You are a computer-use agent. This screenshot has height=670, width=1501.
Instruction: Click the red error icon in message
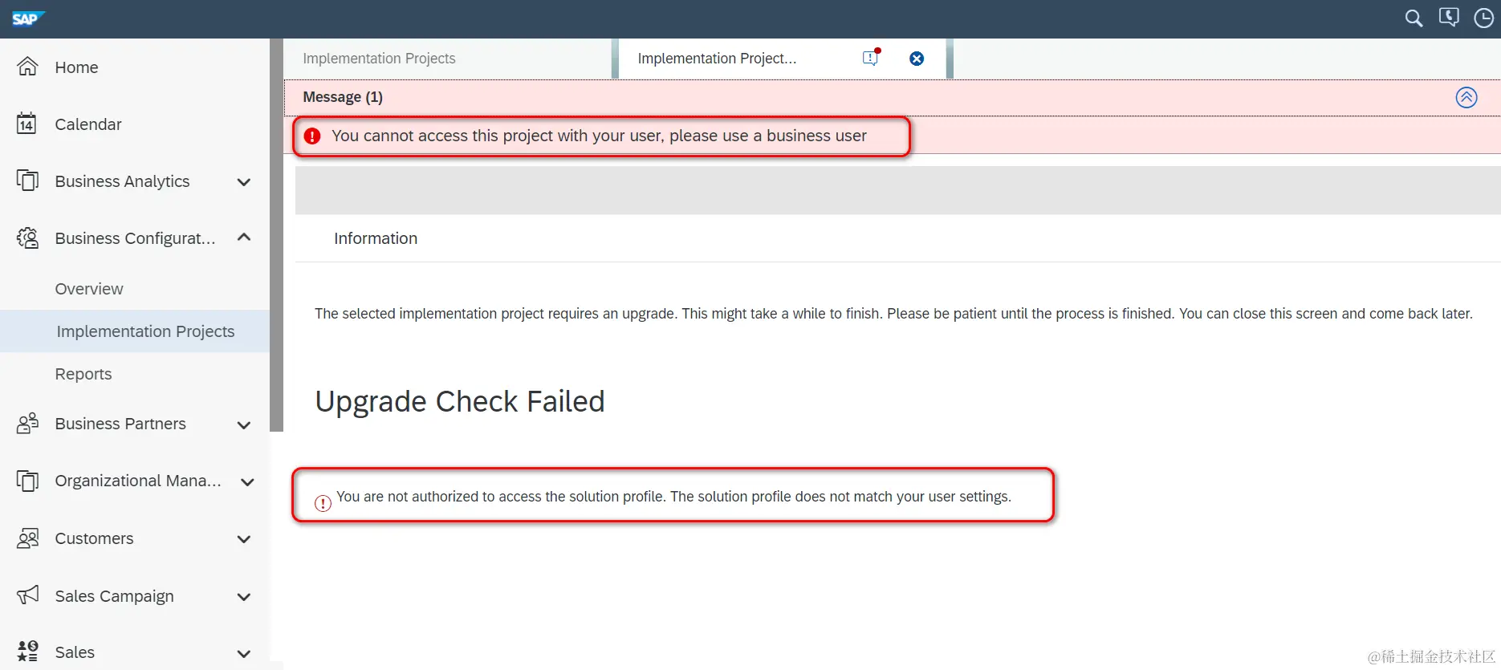click(312, 136)
